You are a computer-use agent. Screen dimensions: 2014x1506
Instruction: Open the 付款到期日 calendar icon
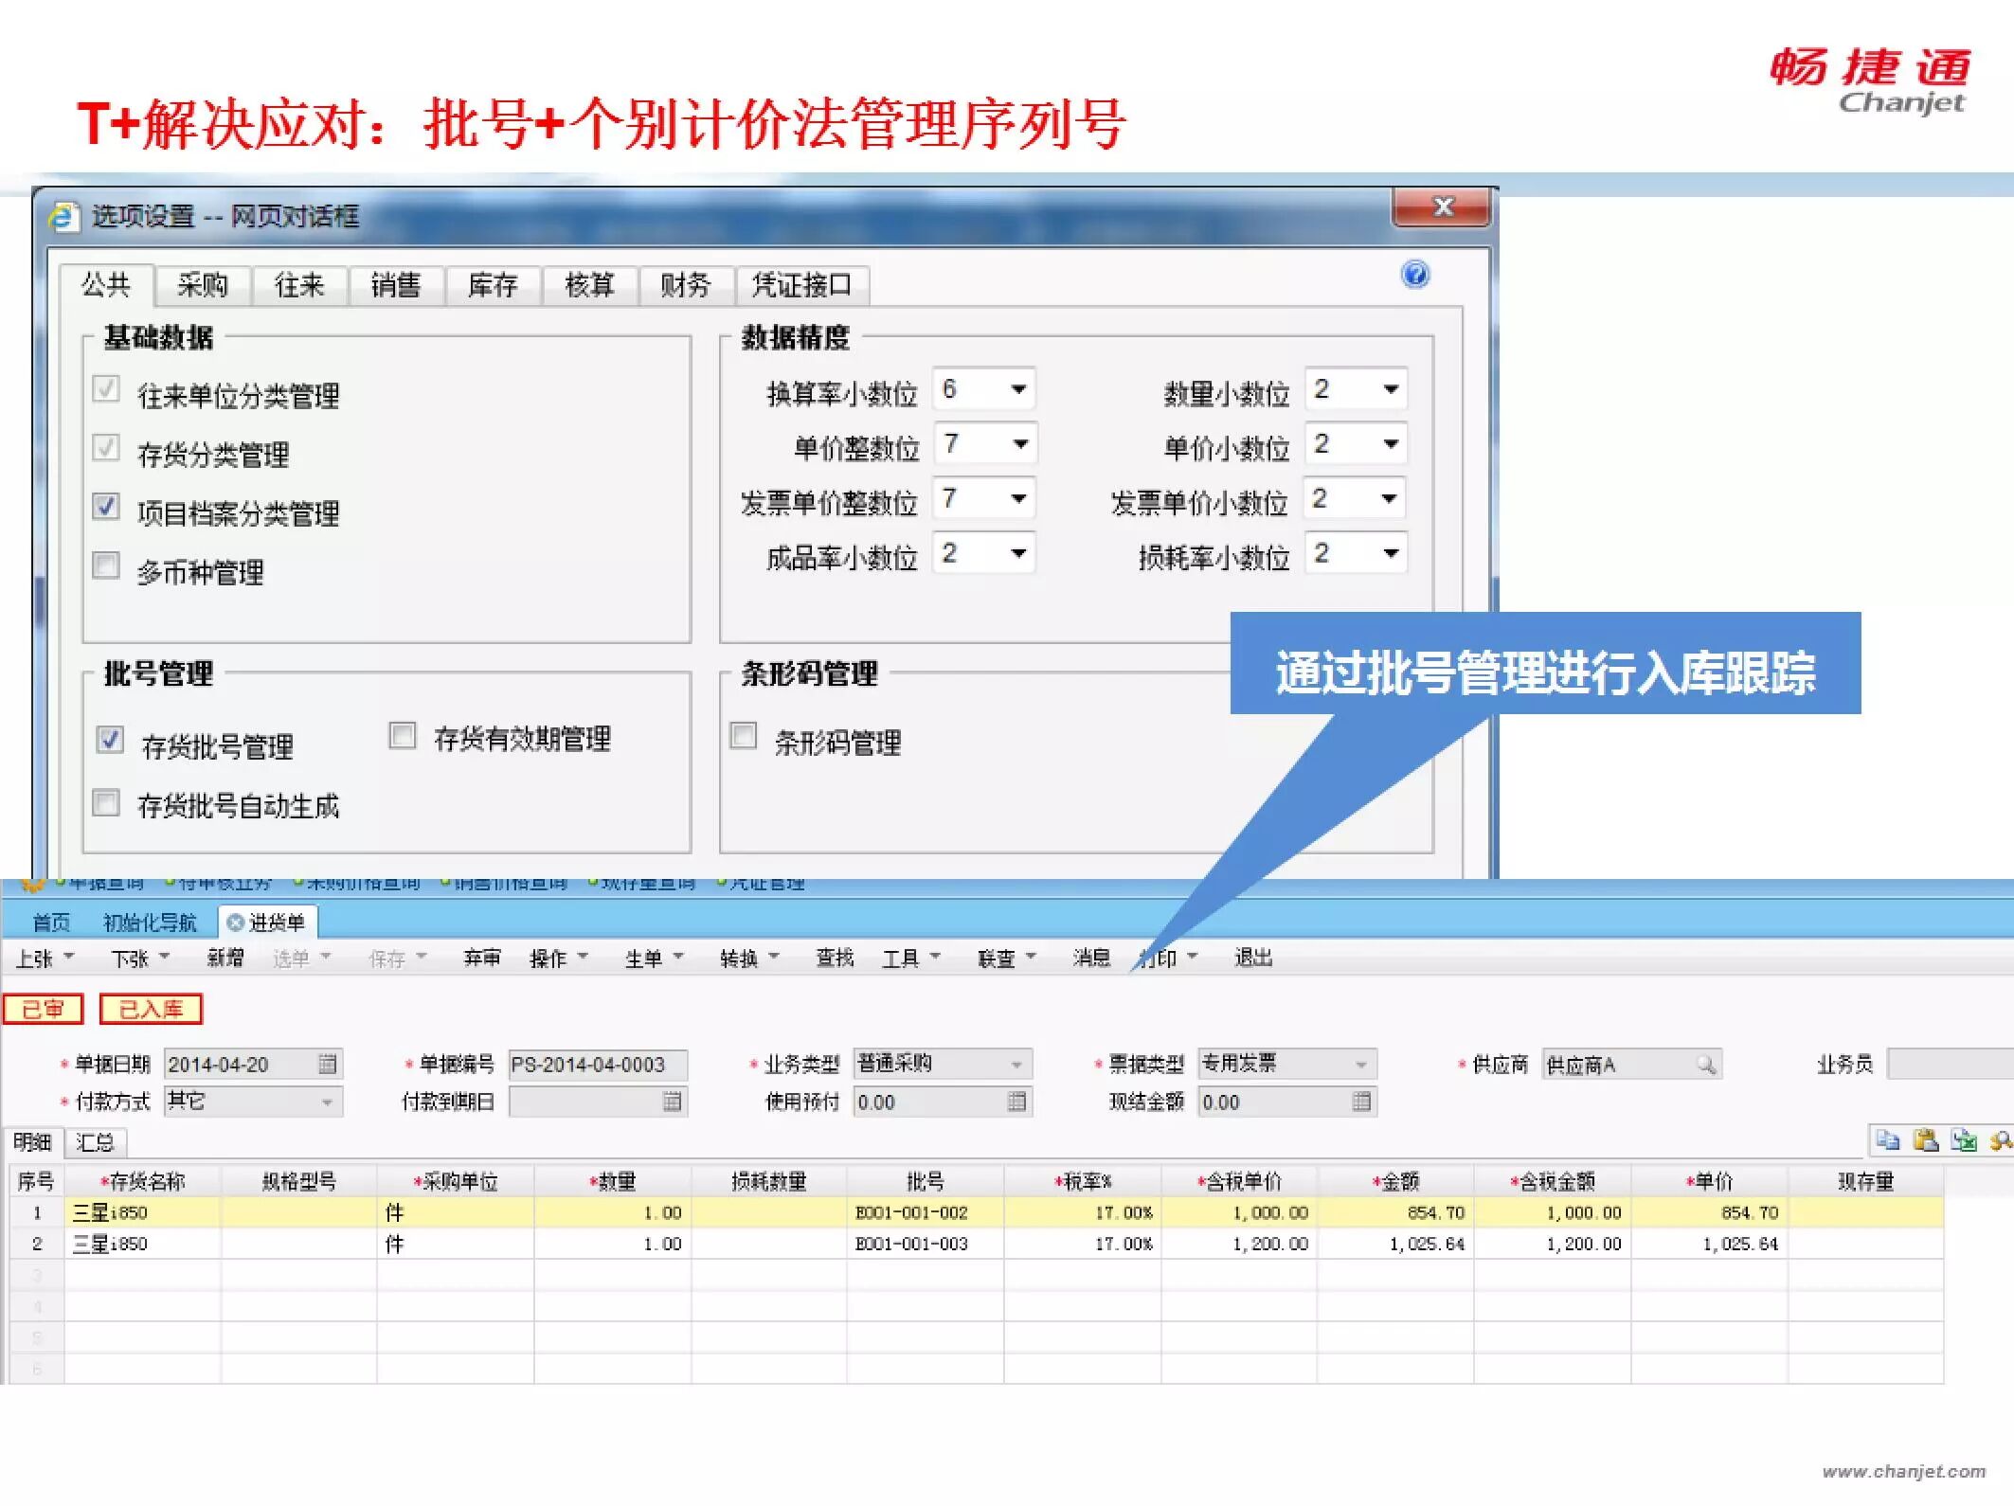(x=672, y=1101)
